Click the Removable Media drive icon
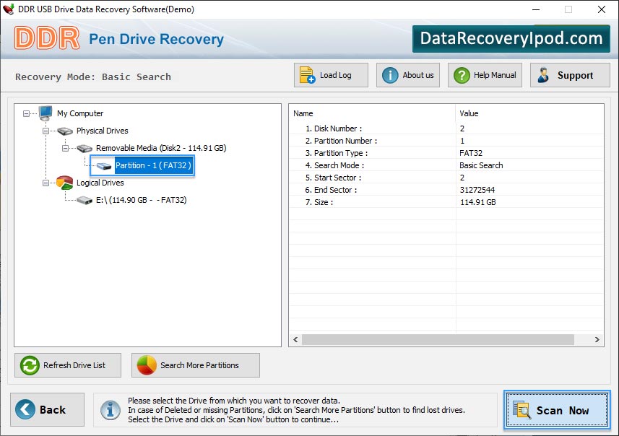Image resolution: width=619 pixels, height=436 pixels. pyautogui.click(x=85, y=148)
